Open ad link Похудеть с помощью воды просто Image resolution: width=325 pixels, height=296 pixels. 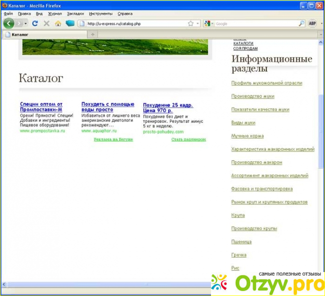tap(107, 107)
